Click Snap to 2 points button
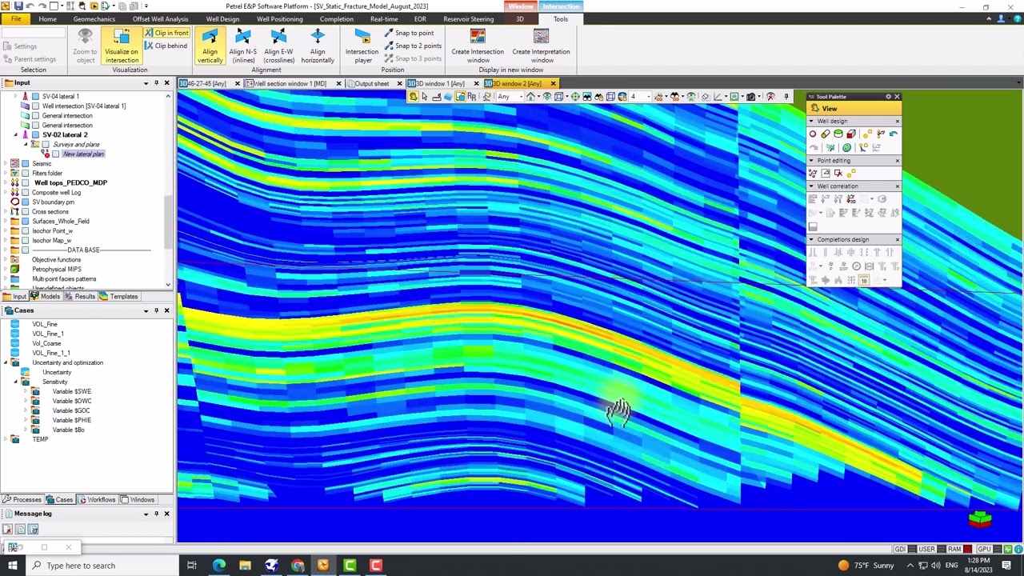This screenshot has width=1024, height=576. [x=413, y=46]
